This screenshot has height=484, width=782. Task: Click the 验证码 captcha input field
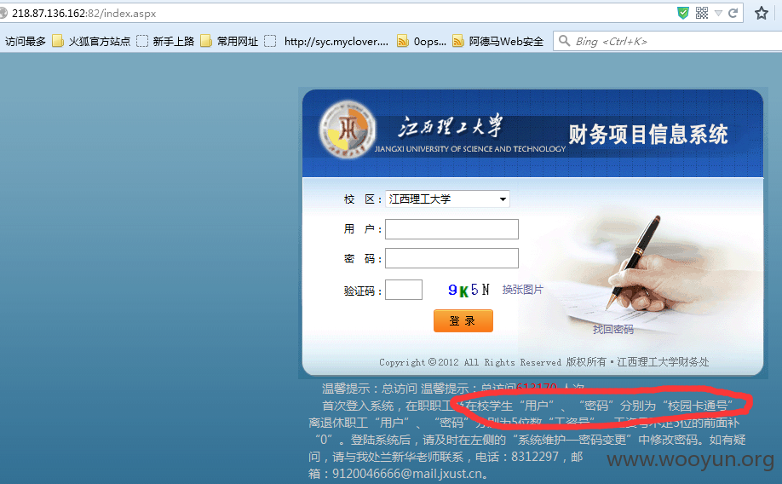tap(404, 290)
